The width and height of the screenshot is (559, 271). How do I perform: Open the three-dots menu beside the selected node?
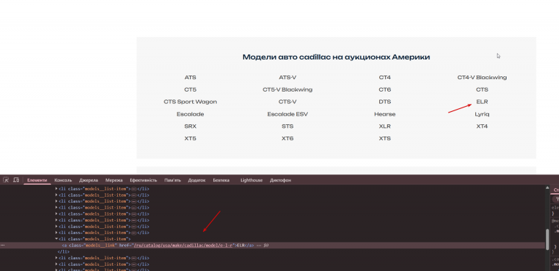point(3,246)
